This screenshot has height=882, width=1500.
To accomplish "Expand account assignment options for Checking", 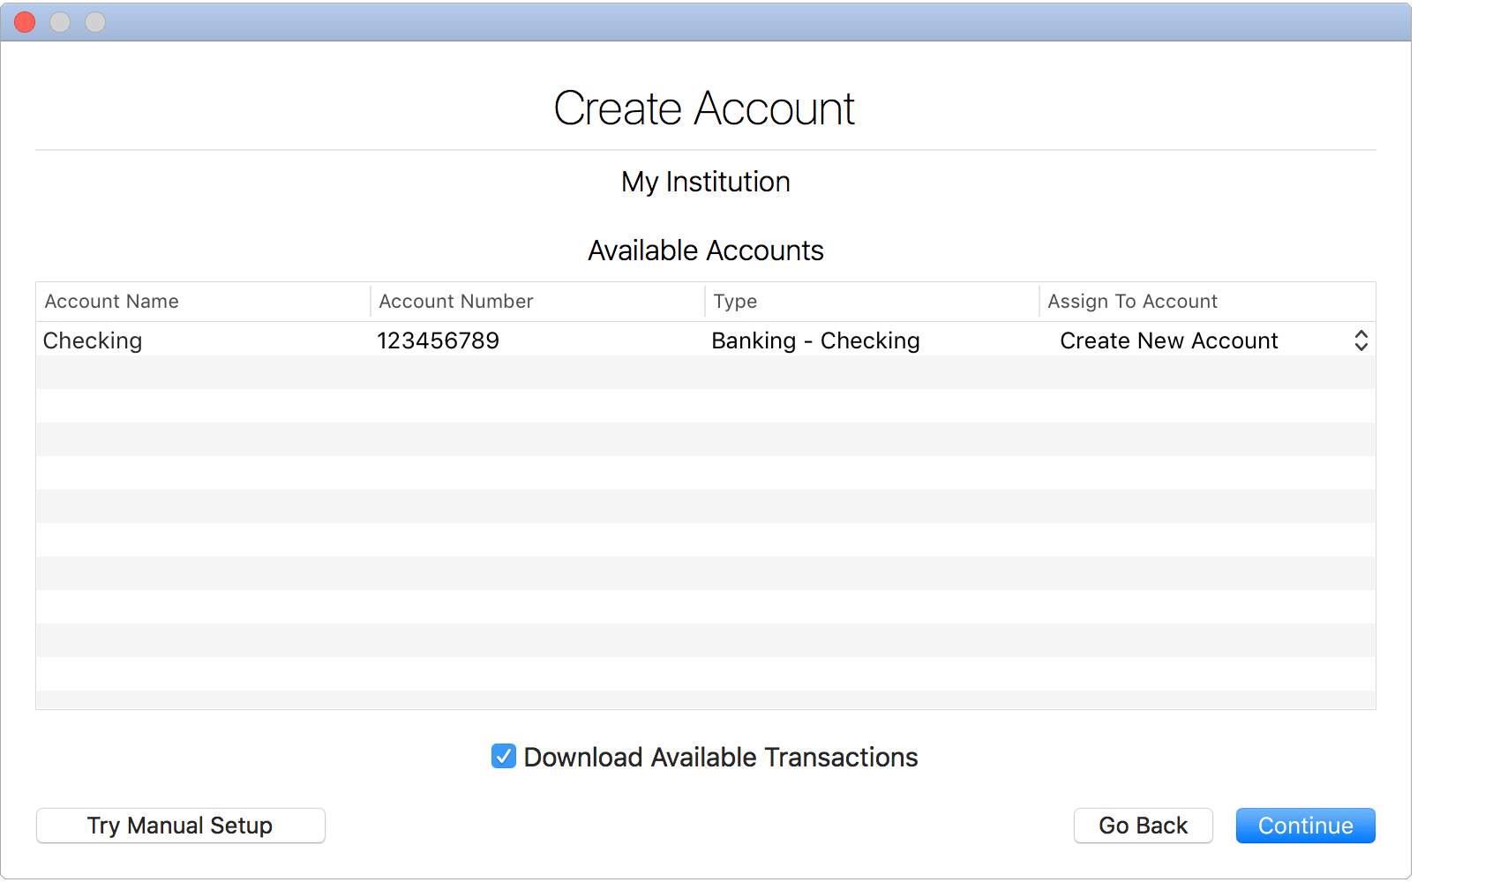I will coord(1361,340).
